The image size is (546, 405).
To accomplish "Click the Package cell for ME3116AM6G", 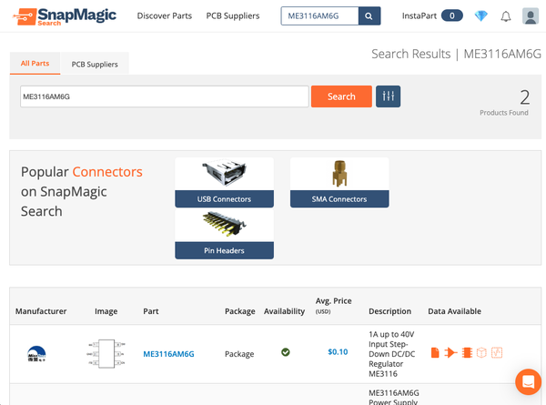I will click(x=239, y=354).
